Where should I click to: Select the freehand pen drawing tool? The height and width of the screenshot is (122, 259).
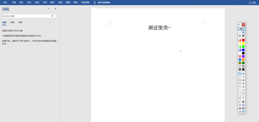(x=240, y=74)
